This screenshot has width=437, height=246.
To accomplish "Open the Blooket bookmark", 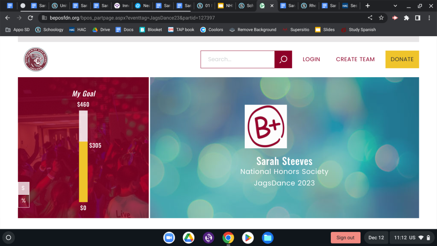I will pyautogui.click(x=151, y=30).
